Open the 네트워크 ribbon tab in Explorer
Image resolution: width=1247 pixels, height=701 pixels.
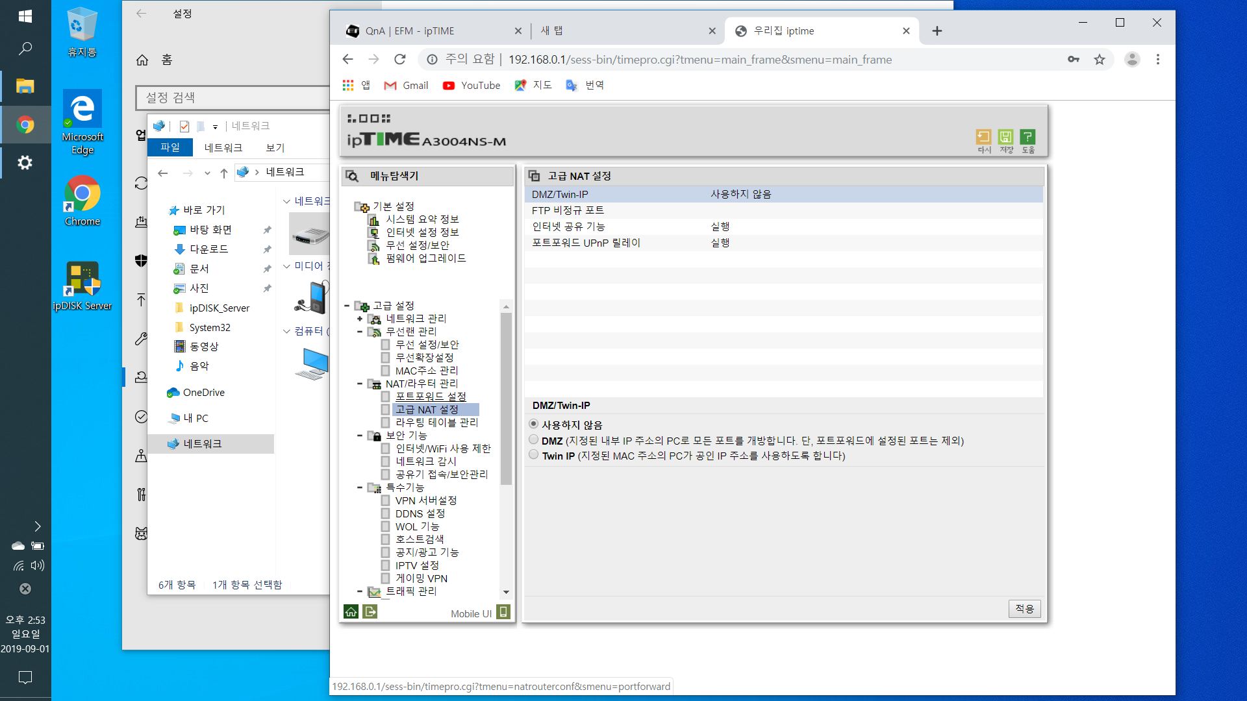click(223, 147)
